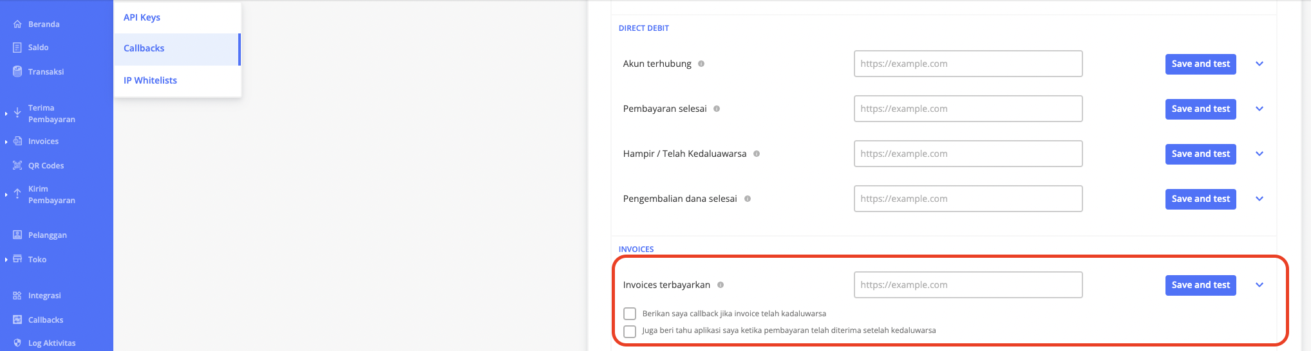The image size is (1311, 351).
Task: Open the API Keys tab
Action: pyautogui.click(x=177, y=17)
